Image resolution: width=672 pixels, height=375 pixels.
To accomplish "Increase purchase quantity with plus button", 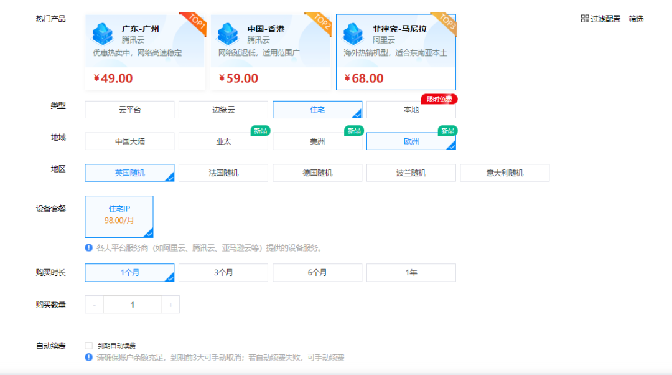I will point(170,305).
